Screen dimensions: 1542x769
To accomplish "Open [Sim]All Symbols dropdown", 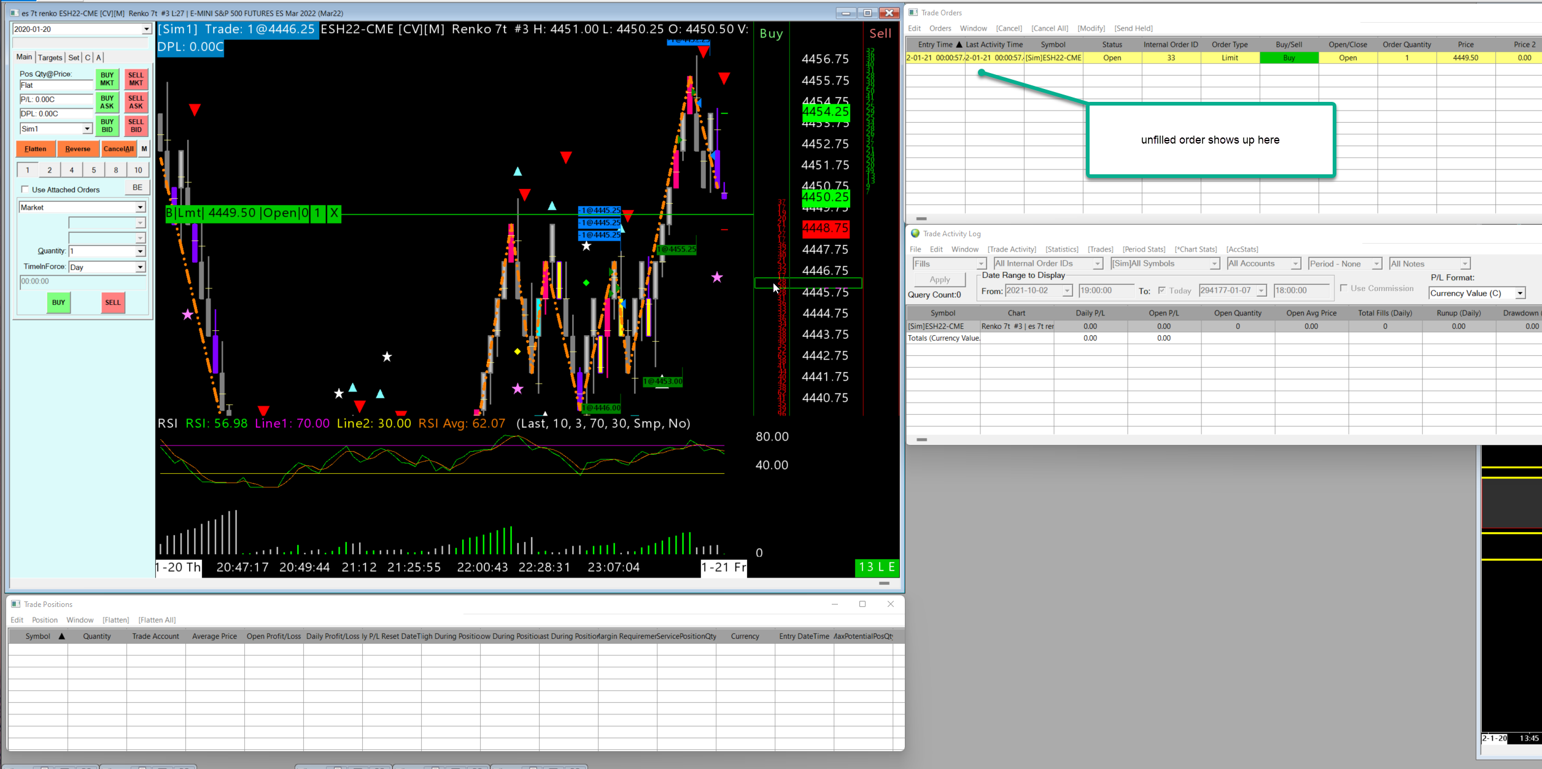I will pos(1165,263).
